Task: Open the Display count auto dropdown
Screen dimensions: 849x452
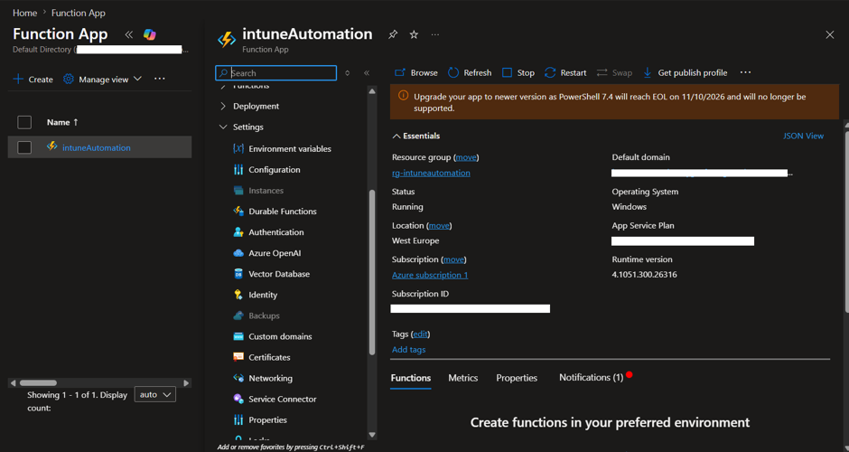Action: [x=154, y=394]
